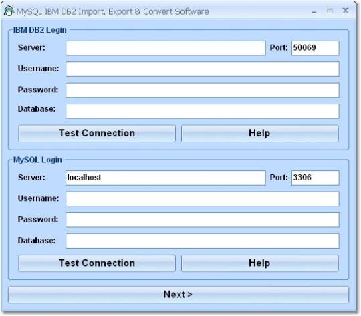The image size is (361, 316).
Task: Click the MySQL Password input field
Action: pos(203,220)
